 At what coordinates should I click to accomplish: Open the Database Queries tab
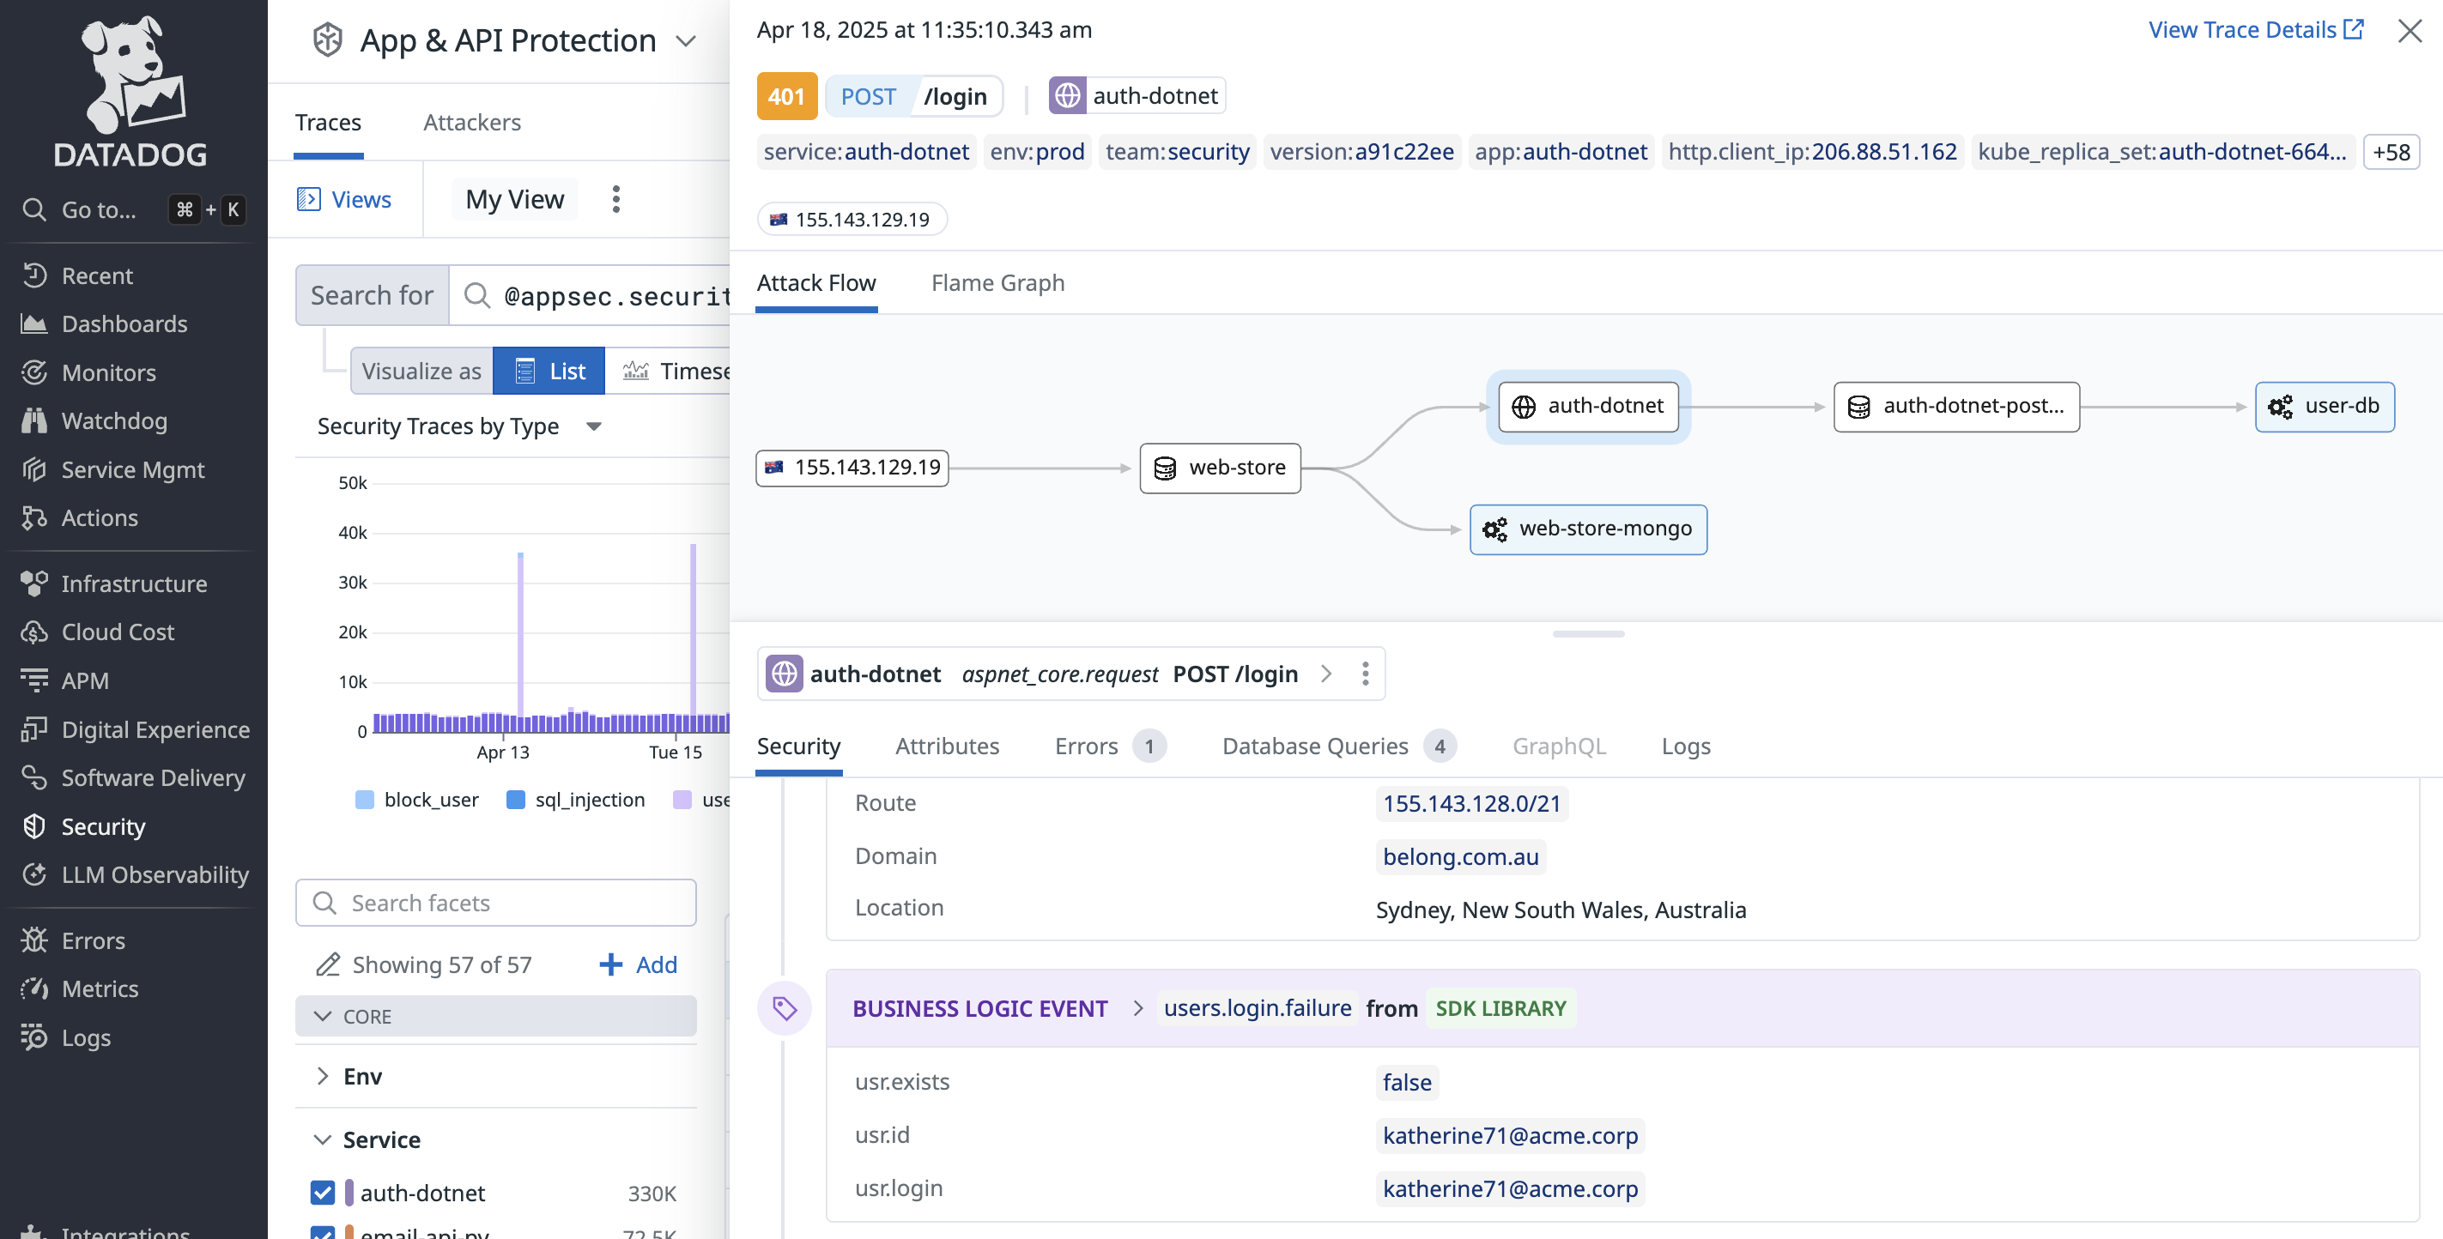tap(1314, 746)
